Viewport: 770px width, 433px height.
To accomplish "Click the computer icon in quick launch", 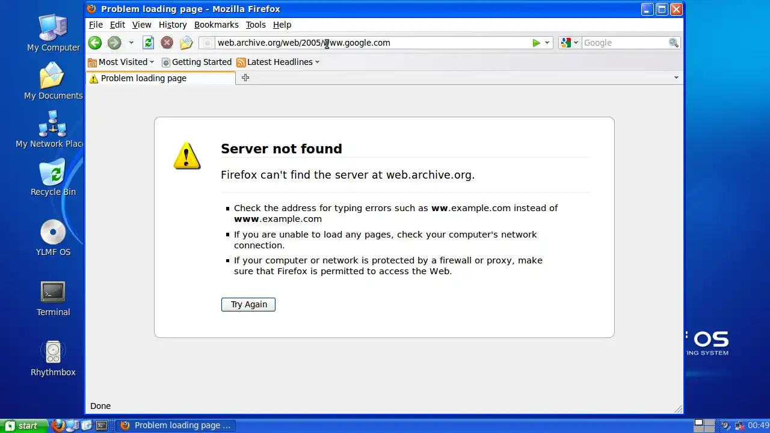I will pos(72,425).
